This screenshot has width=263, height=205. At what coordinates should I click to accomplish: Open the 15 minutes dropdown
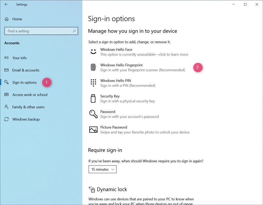click(x=103, y=169)
